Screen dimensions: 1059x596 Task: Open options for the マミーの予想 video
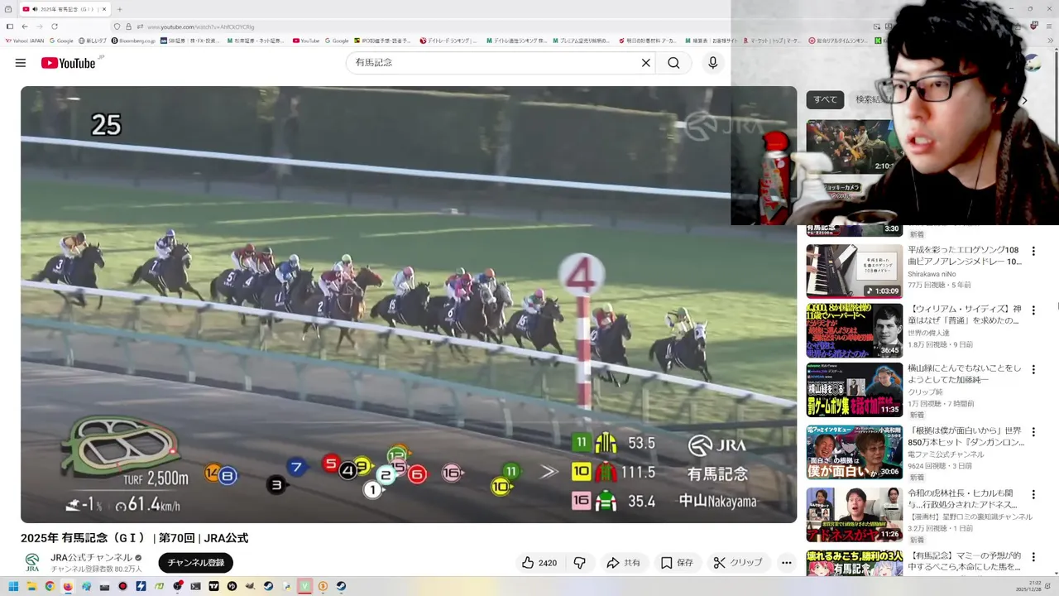[x=1033, y=556]
